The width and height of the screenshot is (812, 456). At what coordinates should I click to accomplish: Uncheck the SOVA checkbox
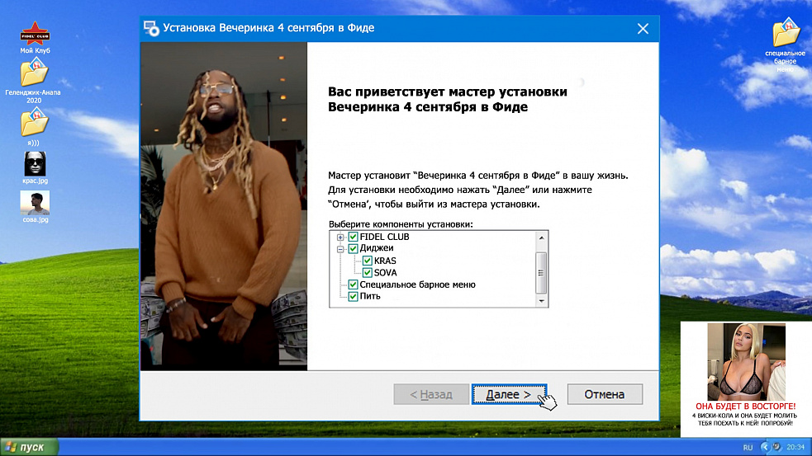tap(367, 272)
